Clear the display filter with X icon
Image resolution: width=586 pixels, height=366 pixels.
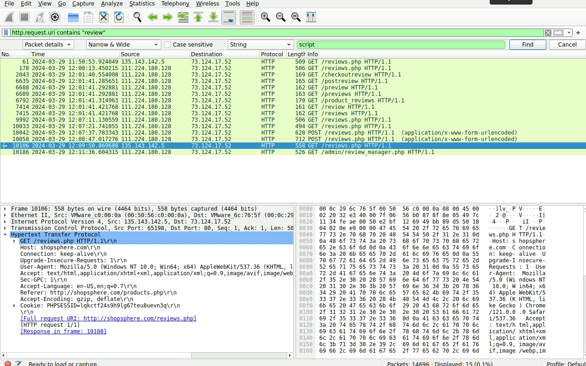[548, 33]
